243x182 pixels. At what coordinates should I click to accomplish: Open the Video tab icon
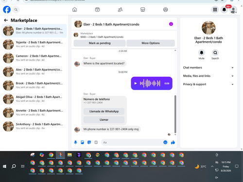pyautogui.click(x=97, y=10)
